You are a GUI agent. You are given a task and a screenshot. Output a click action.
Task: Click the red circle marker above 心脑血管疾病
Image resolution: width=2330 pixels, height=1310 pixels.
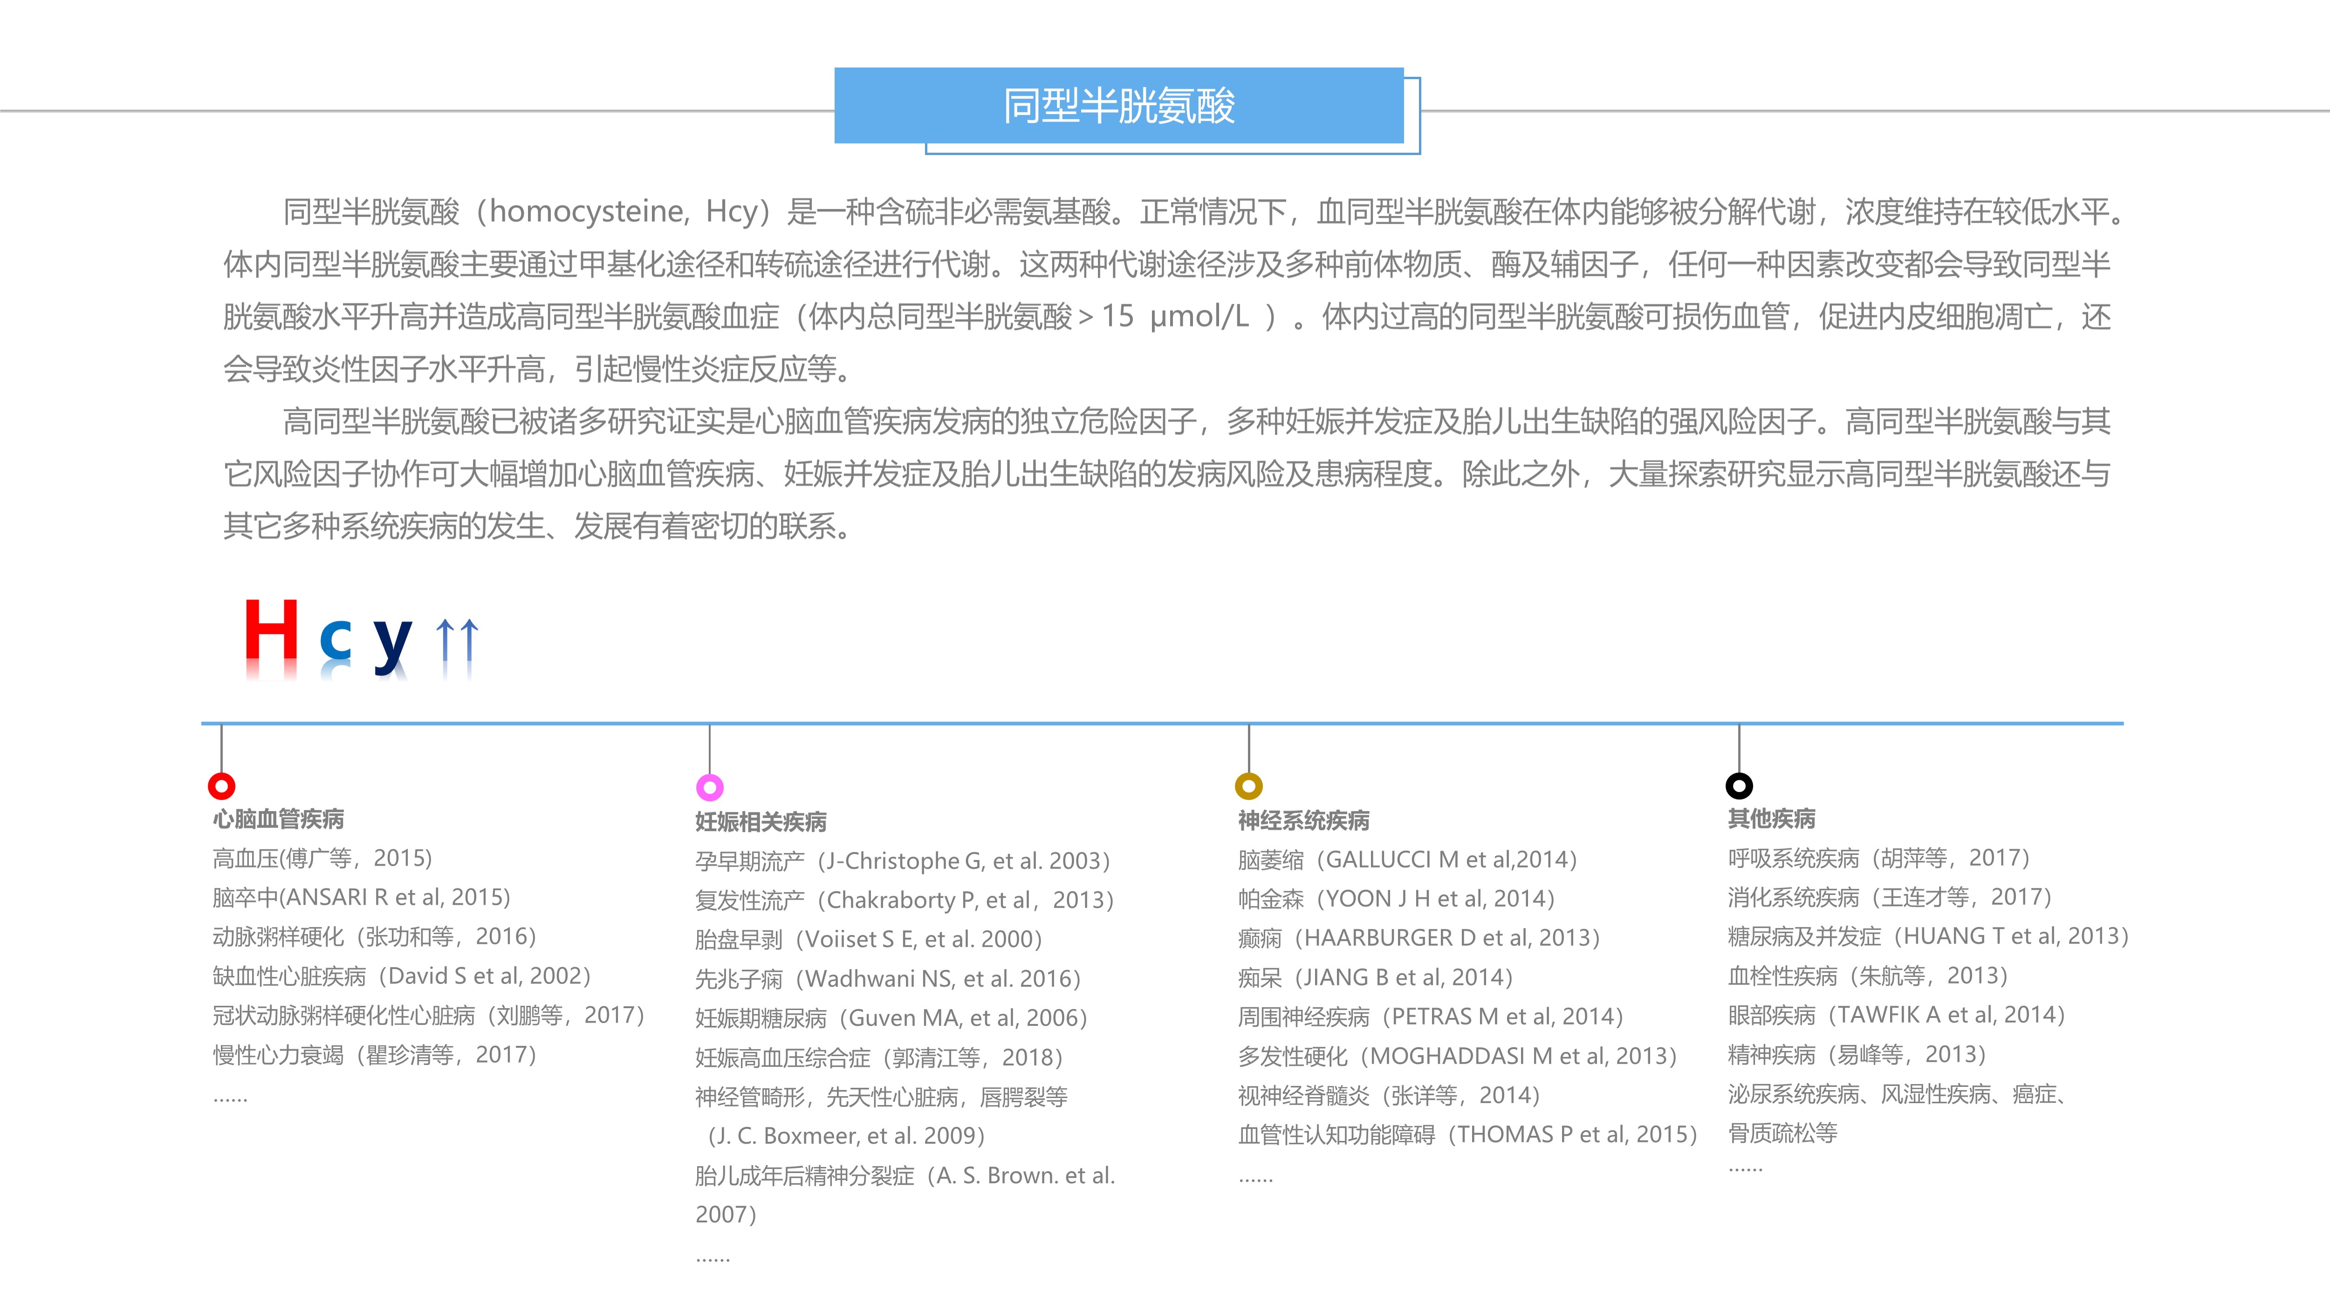[222, 785]
